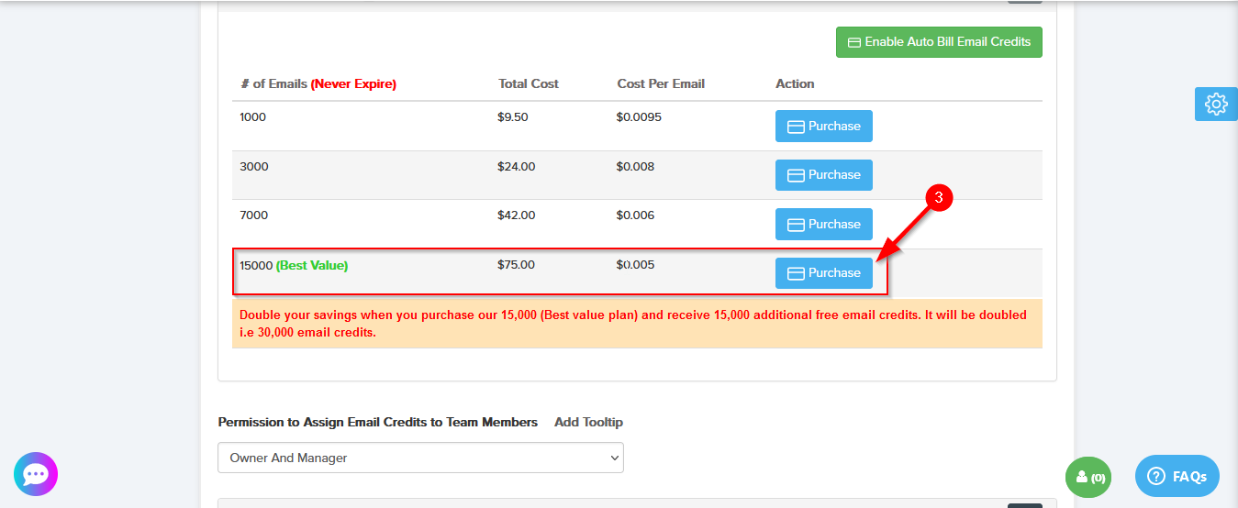Click the red step 3 annotation marker
This screenshot has height=508, width=1238.
[x=938, y=198]
